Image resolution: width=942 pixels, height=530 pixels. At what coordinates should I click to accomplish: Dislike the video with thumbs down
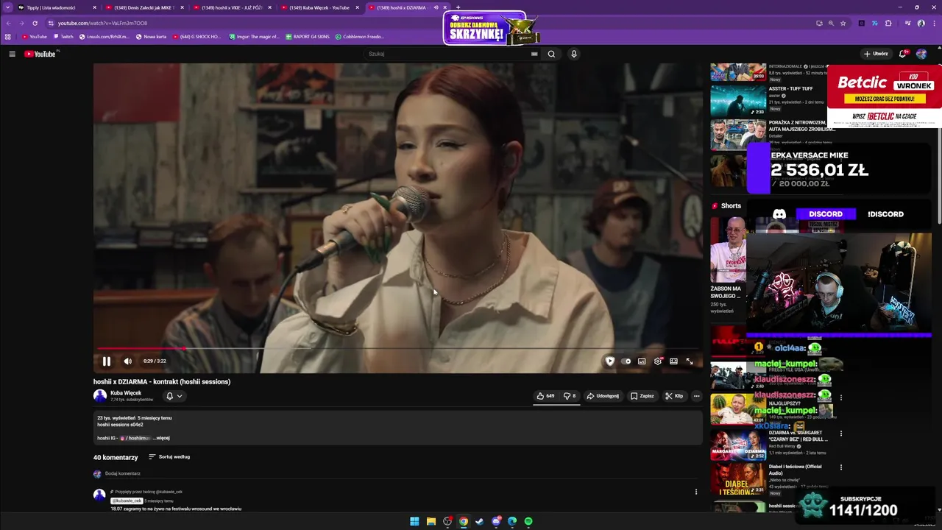tap(570, 396)
